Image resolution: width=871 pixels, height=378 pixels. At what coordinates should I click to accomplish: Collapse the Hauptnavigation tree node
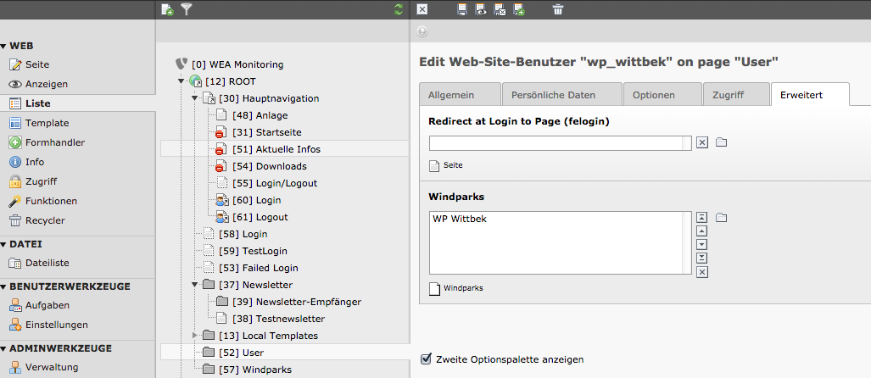click(194, 98)
